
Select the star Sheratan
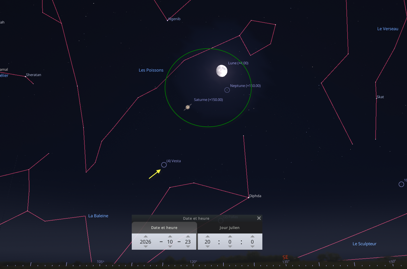[x=26, y=76]
